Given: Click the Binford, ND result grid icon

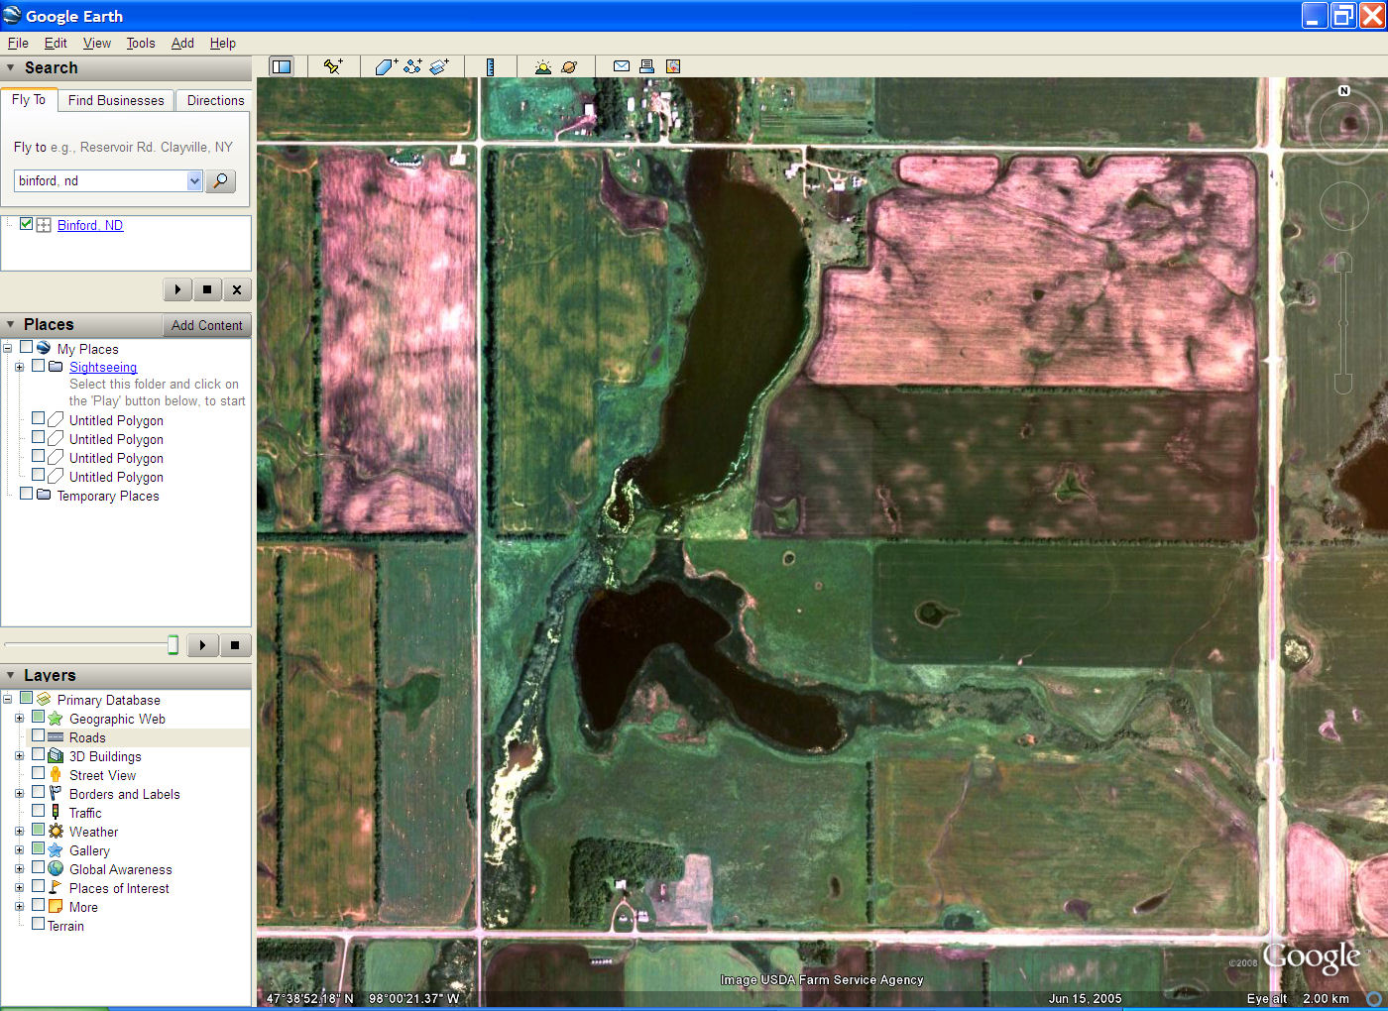Looking at the screenshot, I should coord(44,225).
